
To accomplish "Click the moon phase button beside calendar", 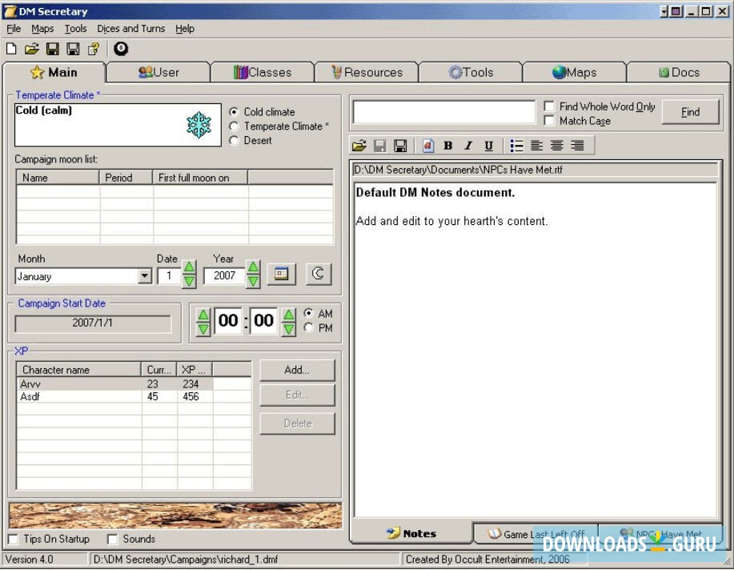I will pyautogui.click(x=319, y=274).
